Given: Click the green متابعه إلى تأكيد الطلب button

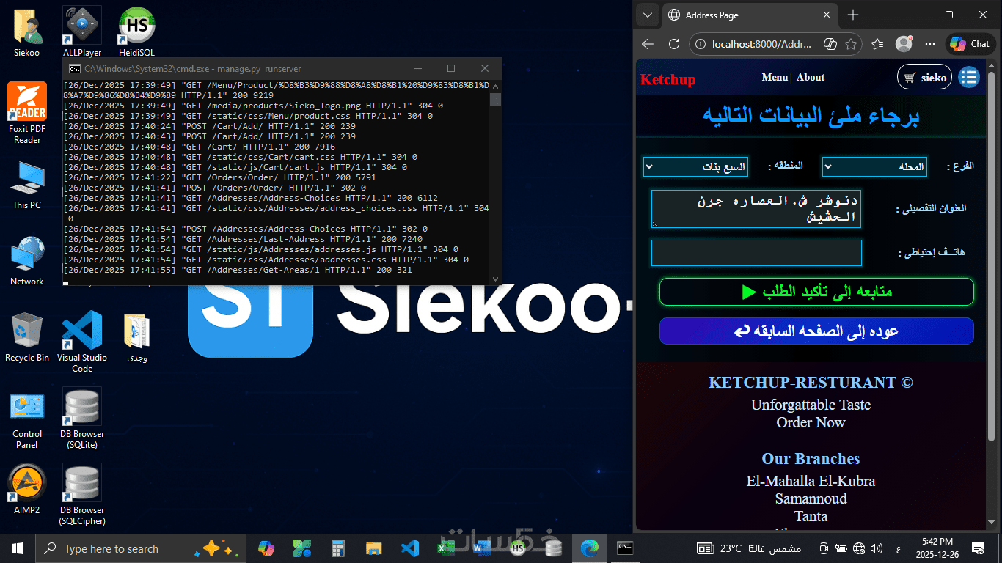Looking at the screenshot, I should coord(816,292).
